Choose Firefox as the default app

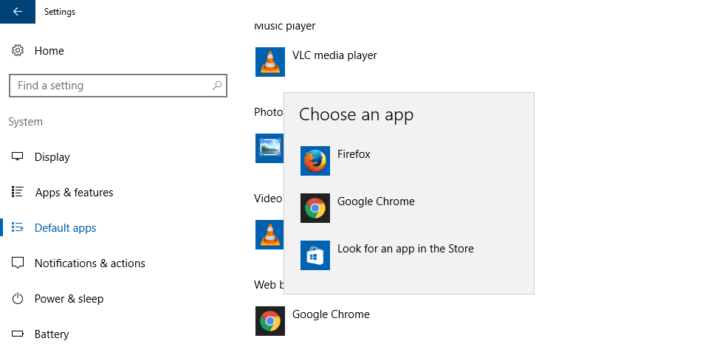[354, 154]
